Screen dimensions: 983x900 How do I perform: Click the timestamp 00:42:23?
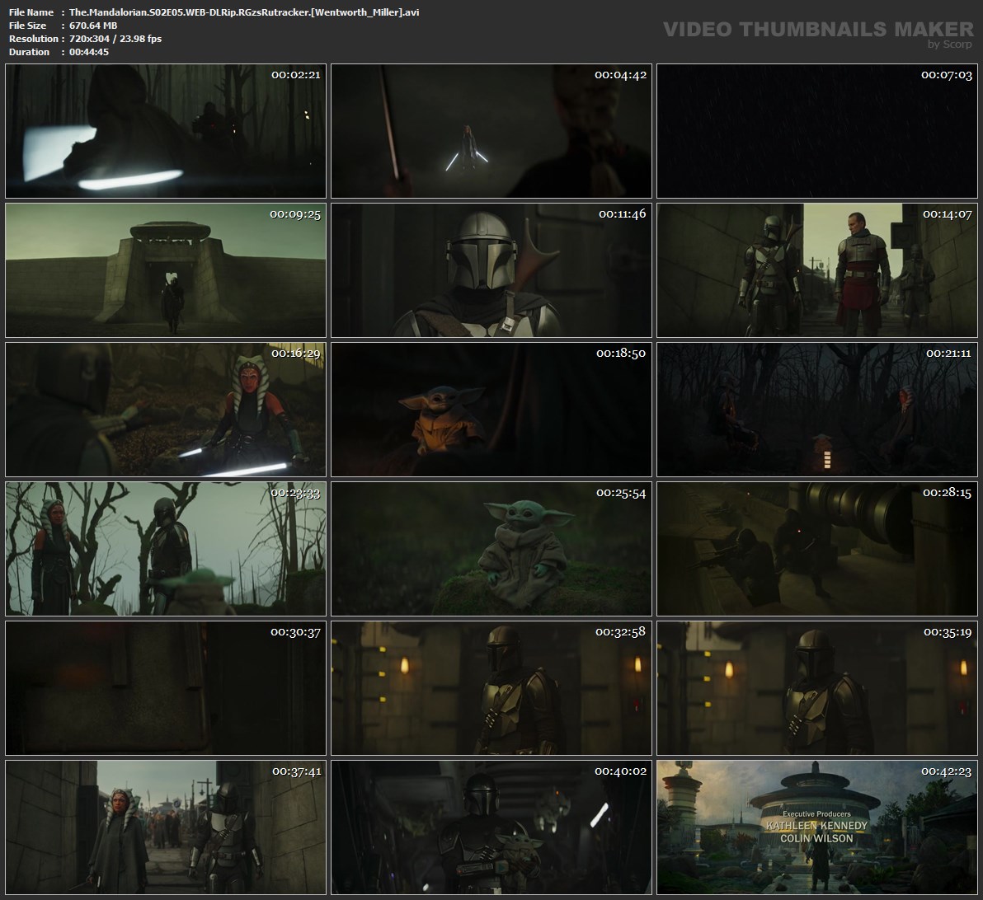(947, 771)
